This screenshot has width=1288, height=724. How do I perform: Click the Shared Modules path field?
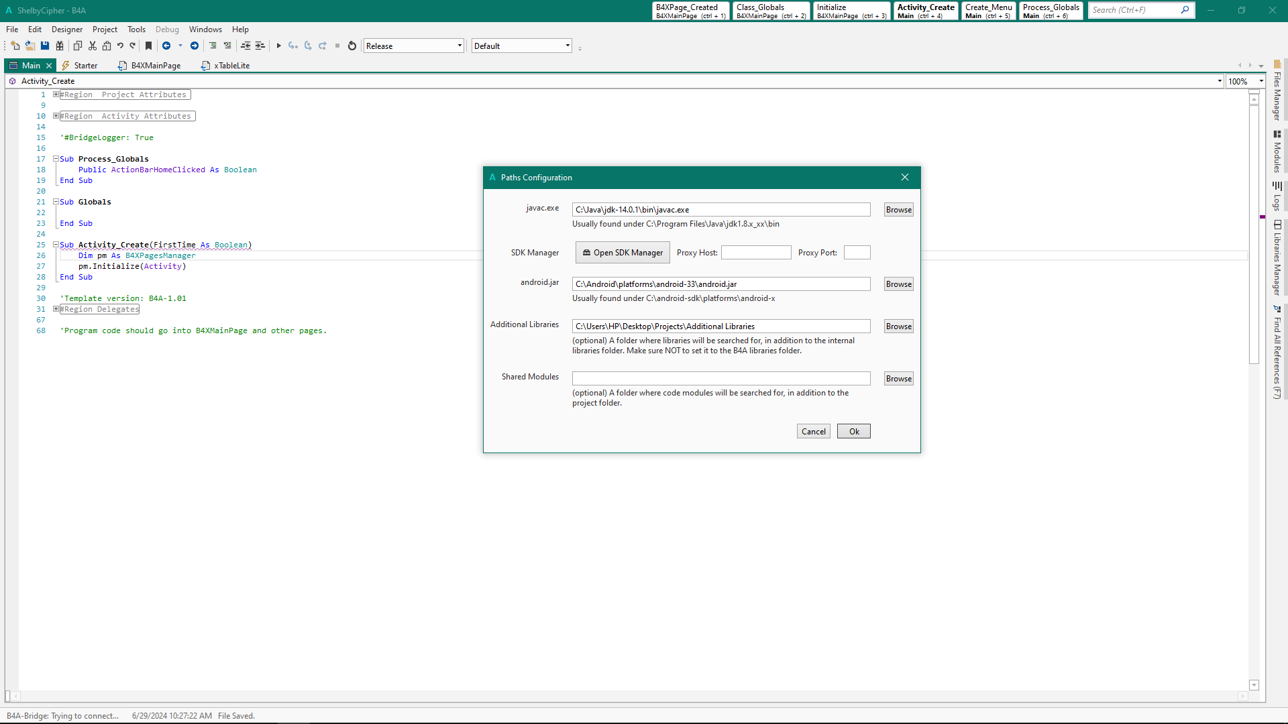[720, 379]
